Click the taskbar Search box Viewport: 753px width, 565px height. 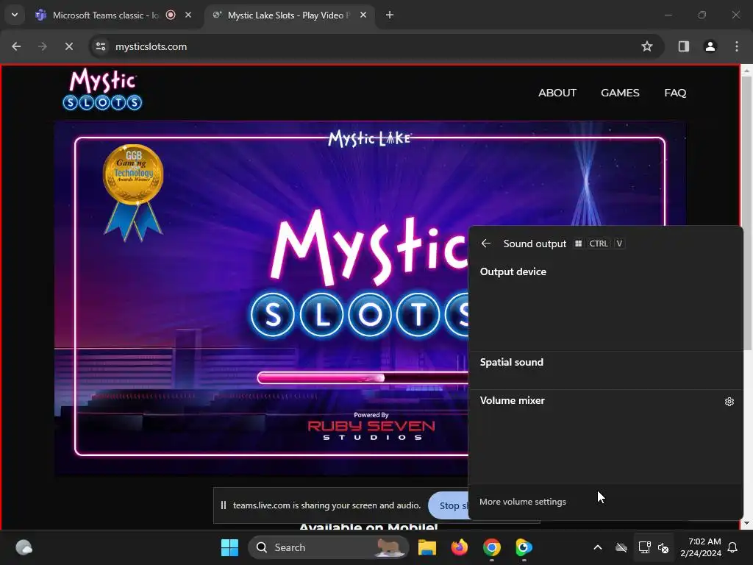pos(329,547)
